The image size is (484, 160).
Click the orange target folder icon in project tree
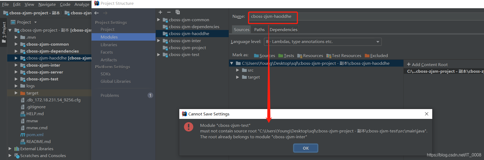coord(23,93)
